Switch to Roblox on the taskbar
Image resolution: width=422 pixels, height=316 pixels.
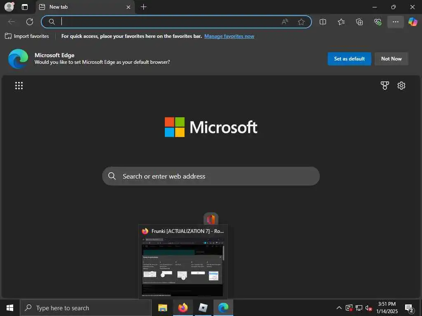[203, 308]
